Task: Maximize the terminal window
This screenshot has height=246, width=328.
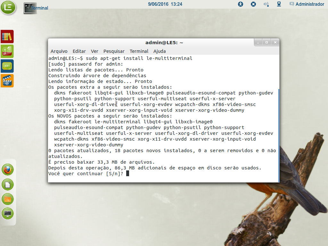Action: pyautogui.click(x=266, y=43)
